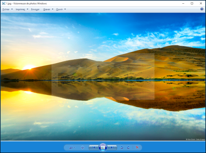Open the zoom magnifier control
This screenshot has width=206, height=153.
click(71, 148)
